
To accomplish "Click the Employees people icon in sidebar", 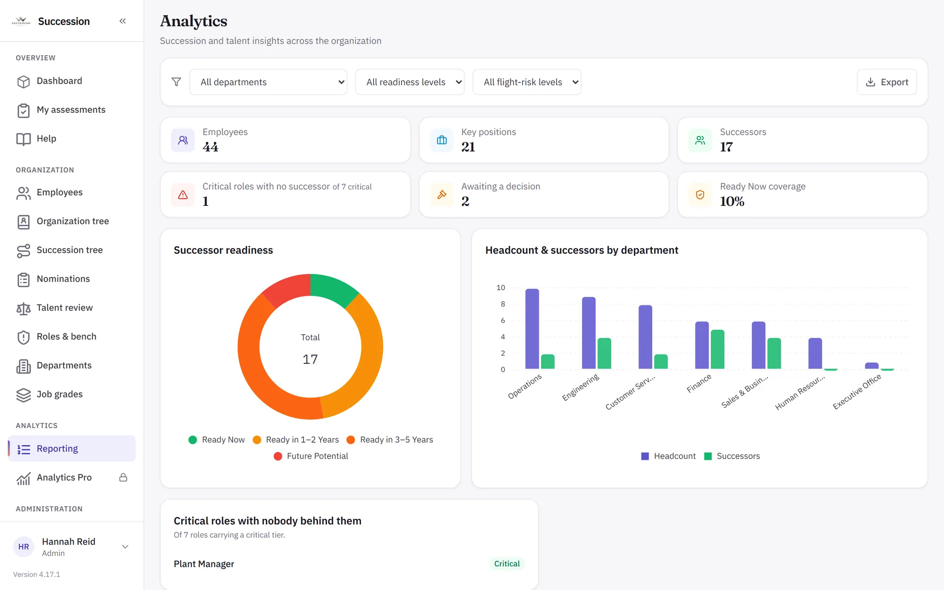I will point(24,193).
